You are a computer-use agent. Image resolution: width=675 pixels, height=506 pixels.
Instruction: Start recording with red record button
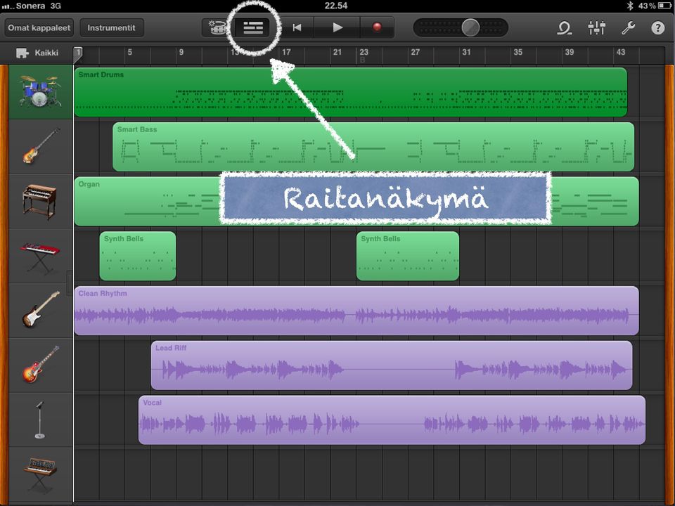click(377, 28)
